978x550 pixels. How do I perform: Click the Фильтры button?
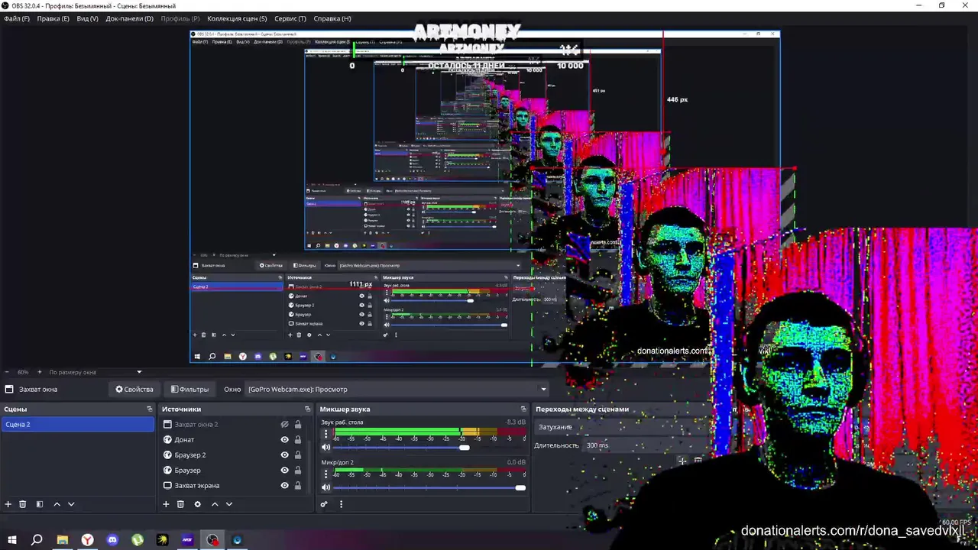[189, 390]
